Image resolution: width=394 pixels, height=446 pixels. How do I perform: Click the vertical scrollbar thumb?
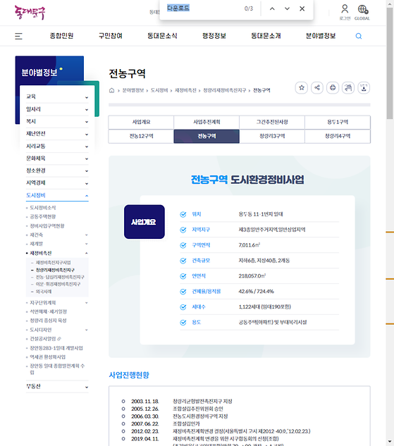[x=390, y=63]
